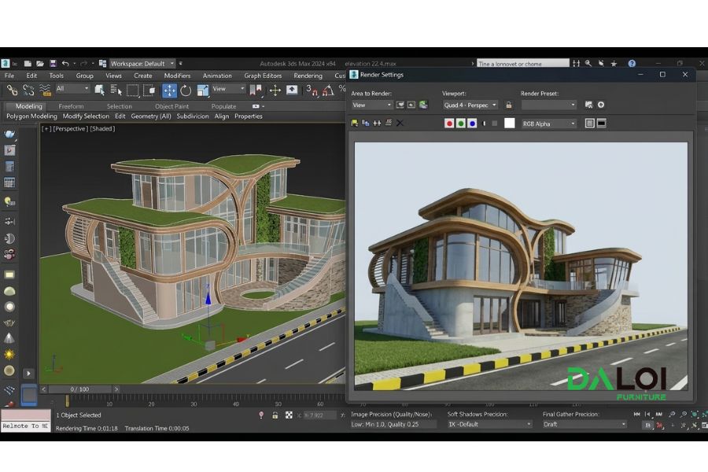708x472 pixels.
Task: Toggle Window/Crossing selection icon
Action: tap(149, 90)
